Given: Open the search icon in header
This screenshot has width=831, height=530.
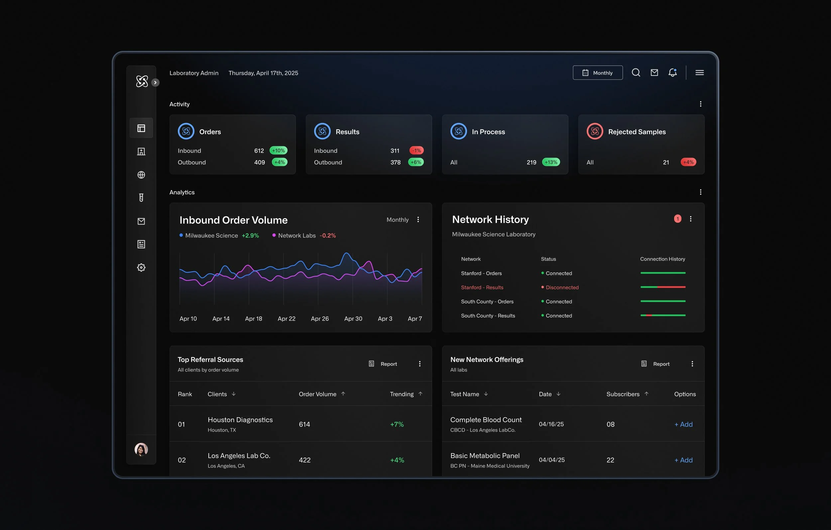Looking at the screenshot, I should coord(636,72).
